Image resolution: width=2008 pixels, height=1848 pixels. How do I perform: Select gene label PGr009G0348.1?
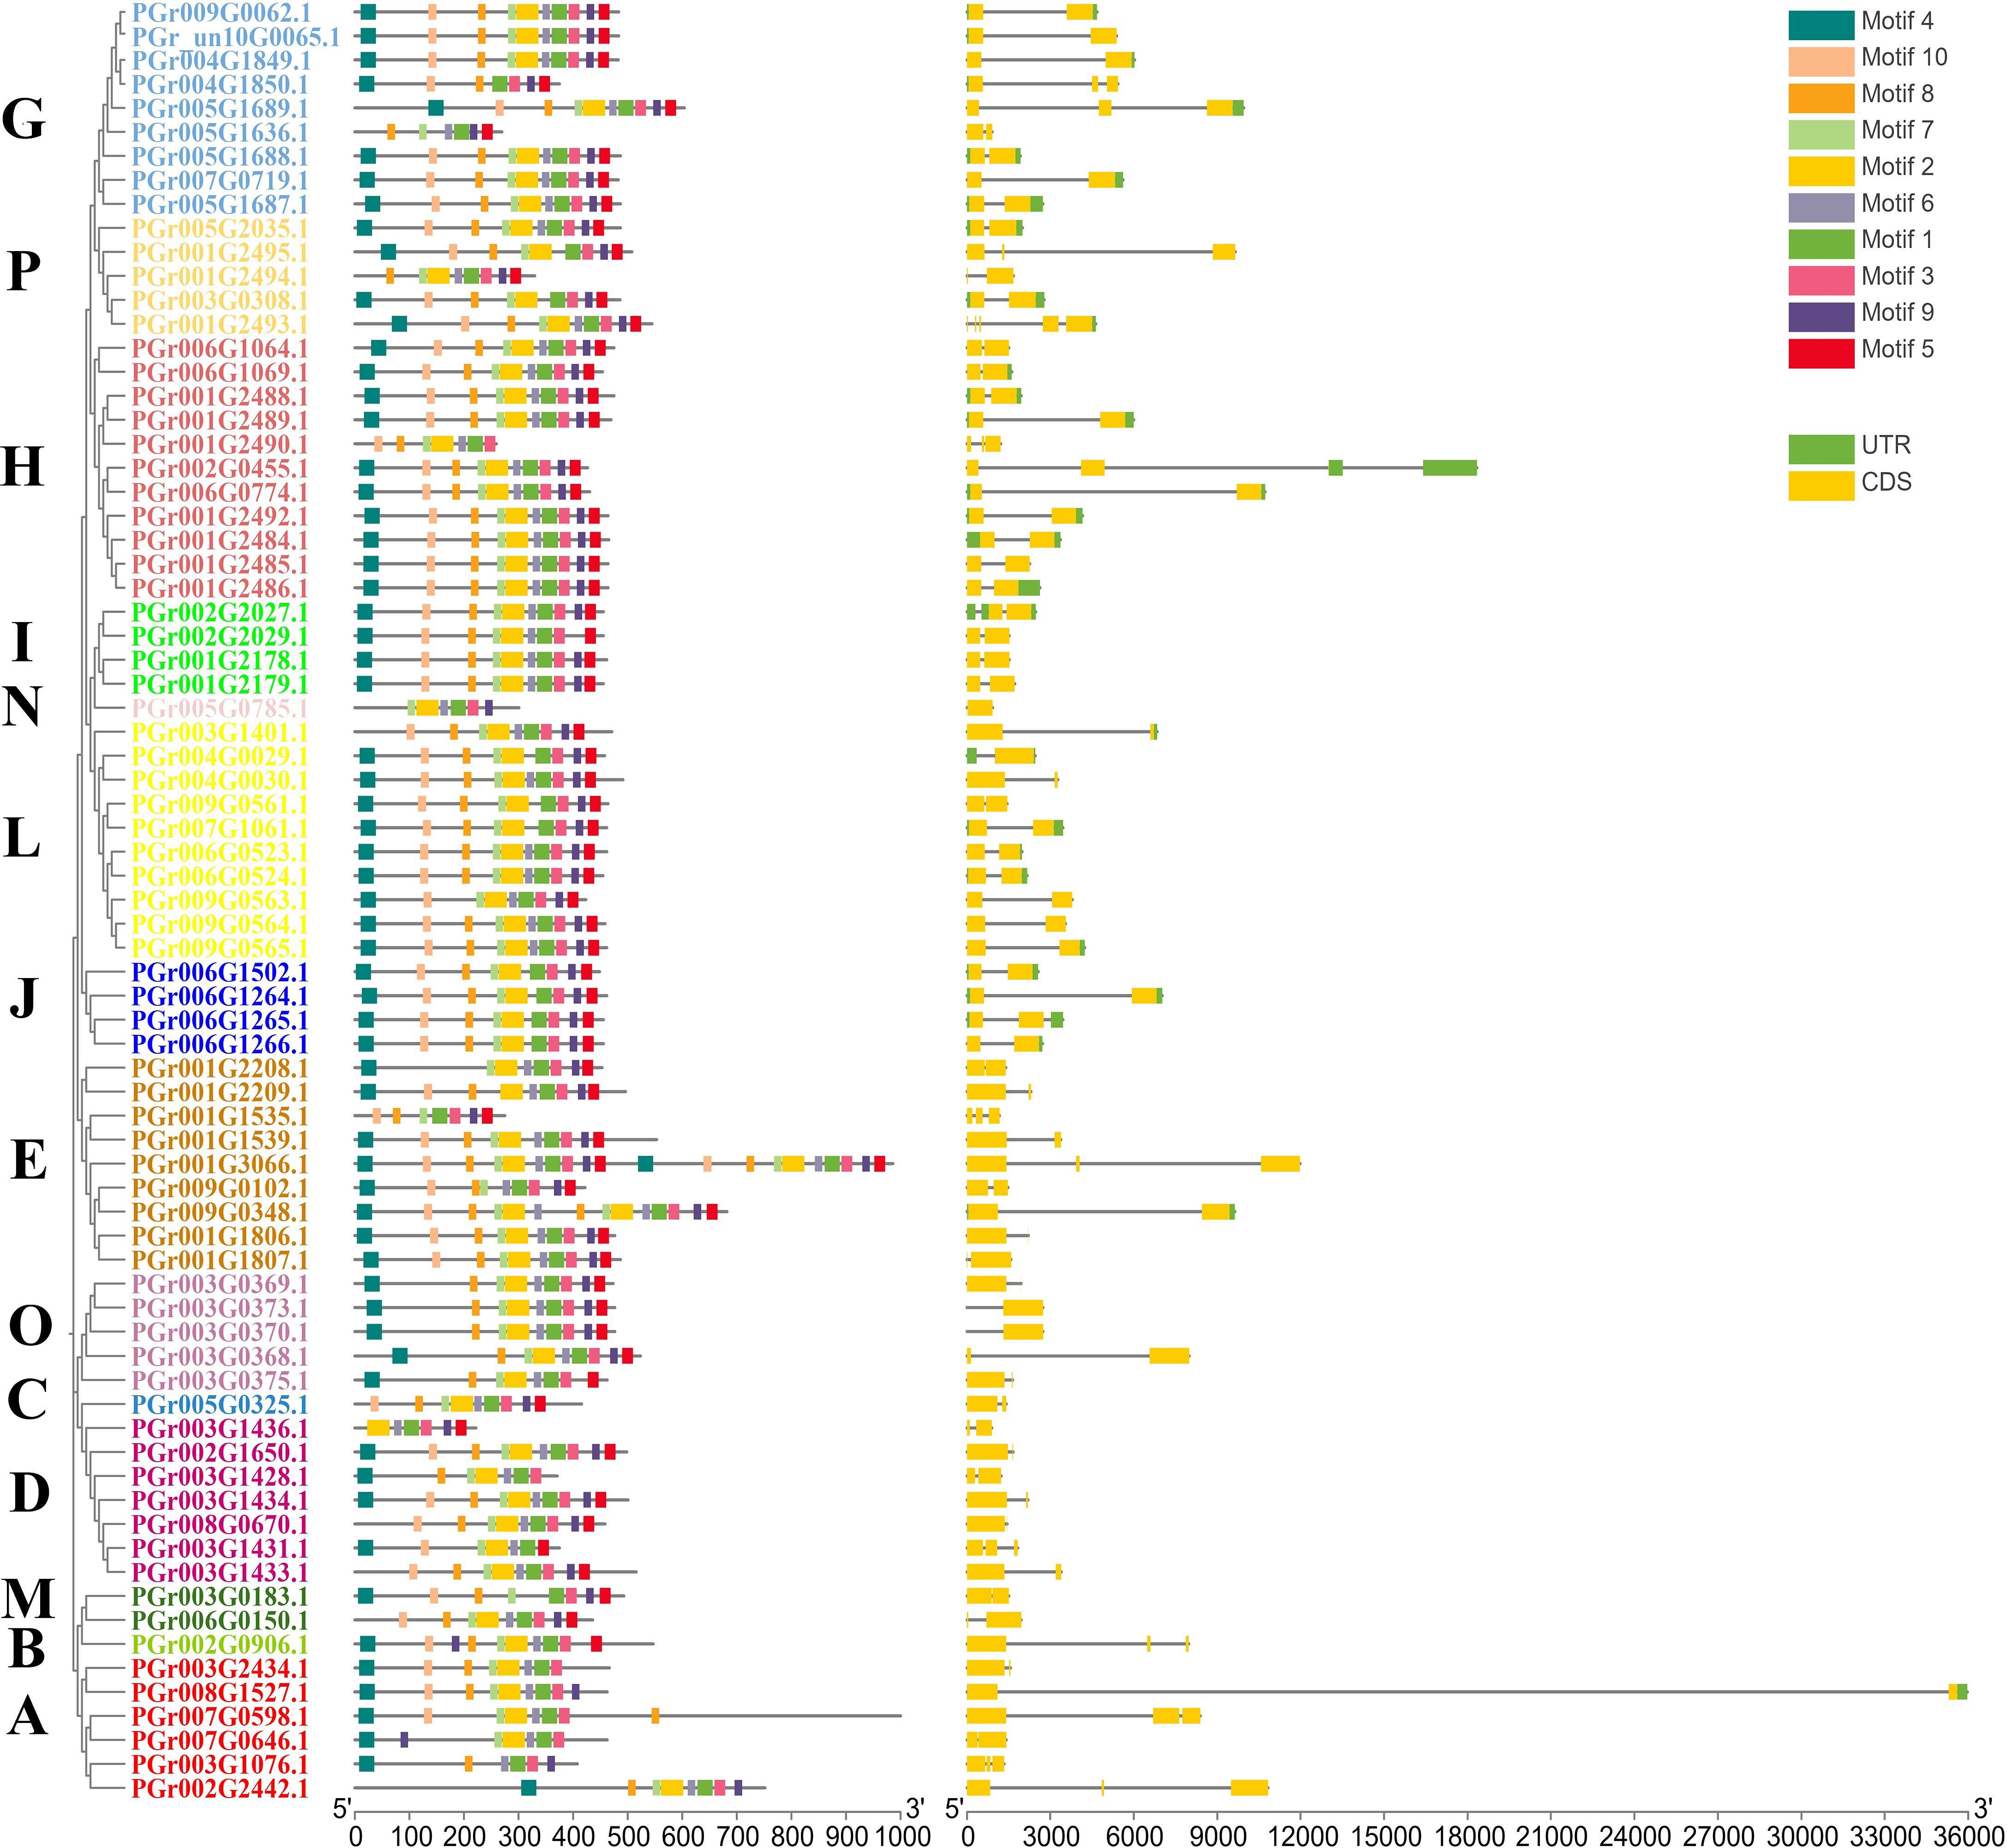220,1213
